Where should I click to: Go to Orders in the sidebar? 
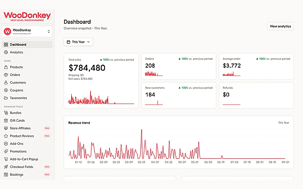point(27,75)
